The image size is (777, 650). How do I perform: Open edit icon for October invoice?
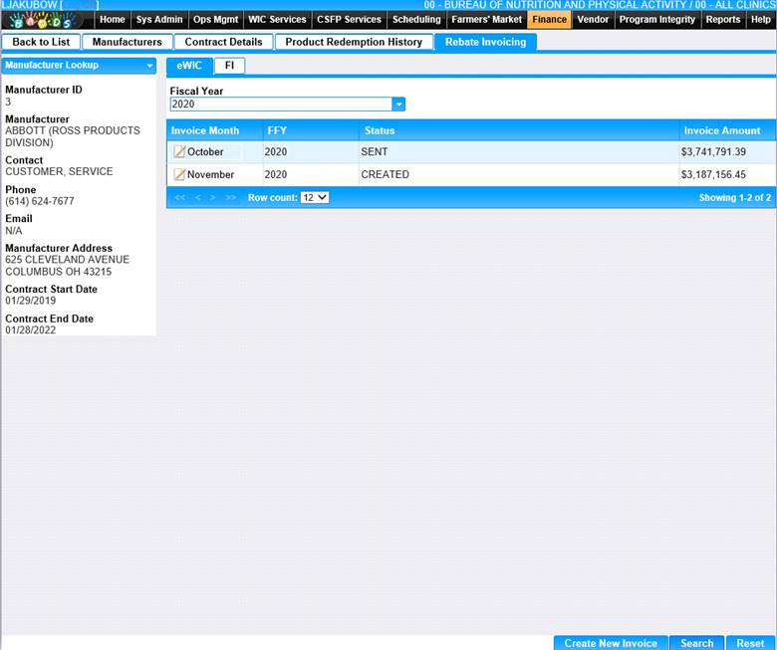pos(179,152)
